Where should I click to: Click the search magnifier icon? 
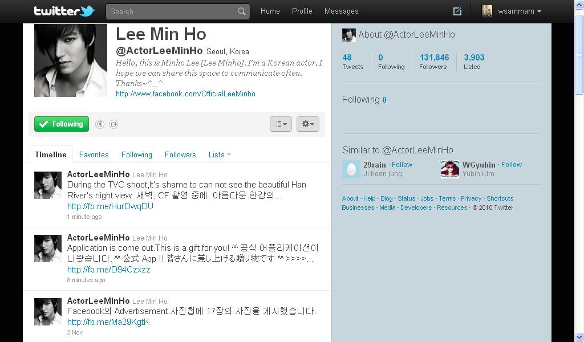(x=242, y=11)
